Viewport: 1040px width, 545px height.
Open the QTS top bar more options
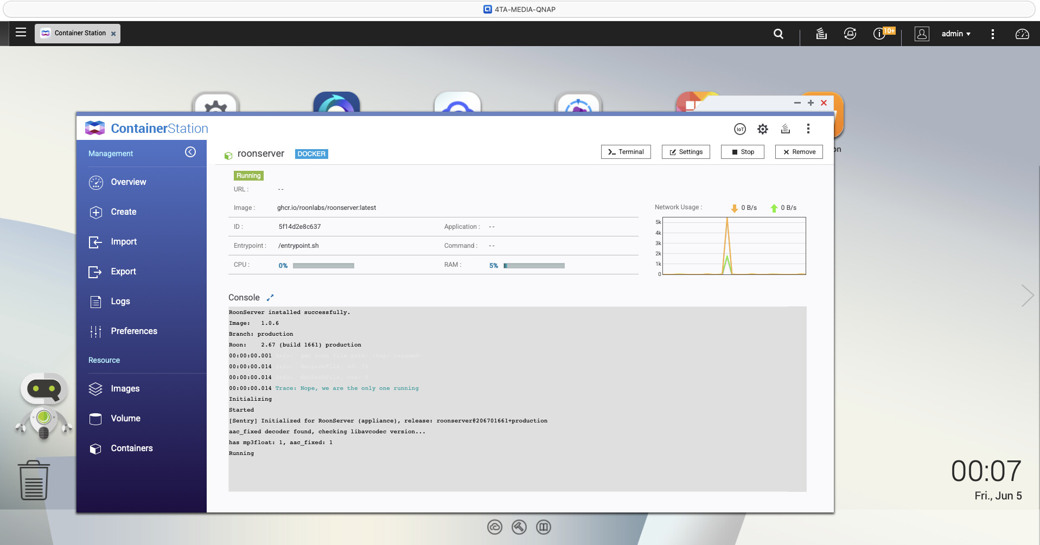coord(993,34)
